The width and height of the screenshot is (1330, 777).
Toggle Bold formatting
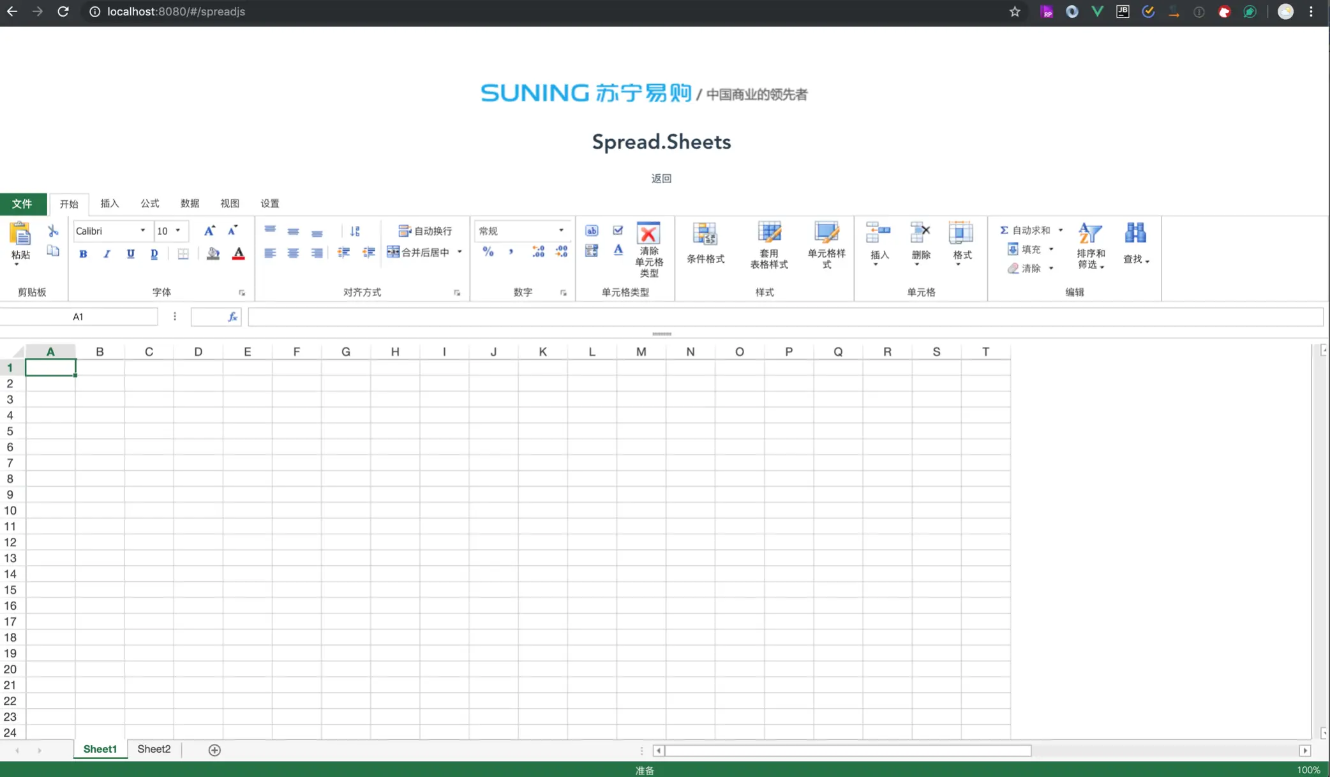point(83,254)
